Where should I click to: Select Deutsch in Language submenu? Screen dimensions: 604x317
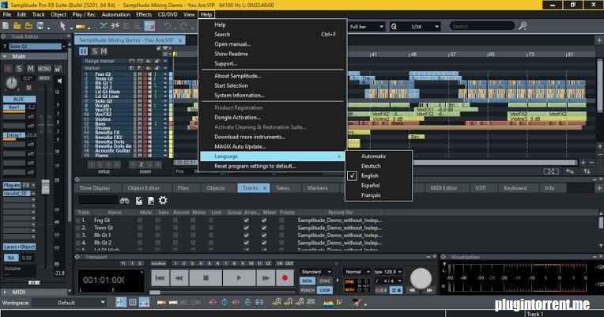pyautogui.click(x=371, y=166)
